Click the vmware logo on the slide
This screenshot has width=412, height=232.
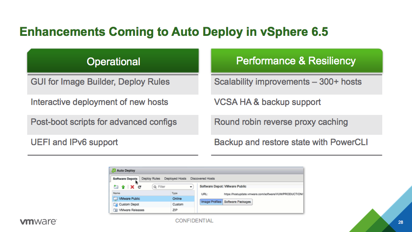point(38,221)
